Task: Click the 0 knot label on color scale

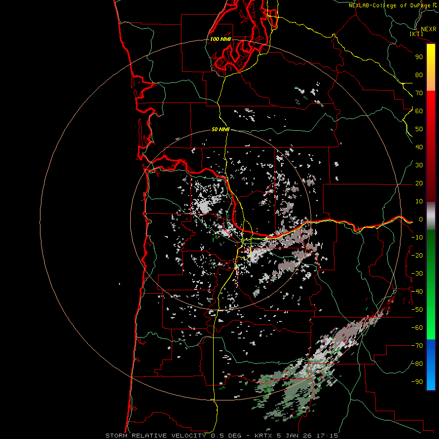Action: coord(421,219)
